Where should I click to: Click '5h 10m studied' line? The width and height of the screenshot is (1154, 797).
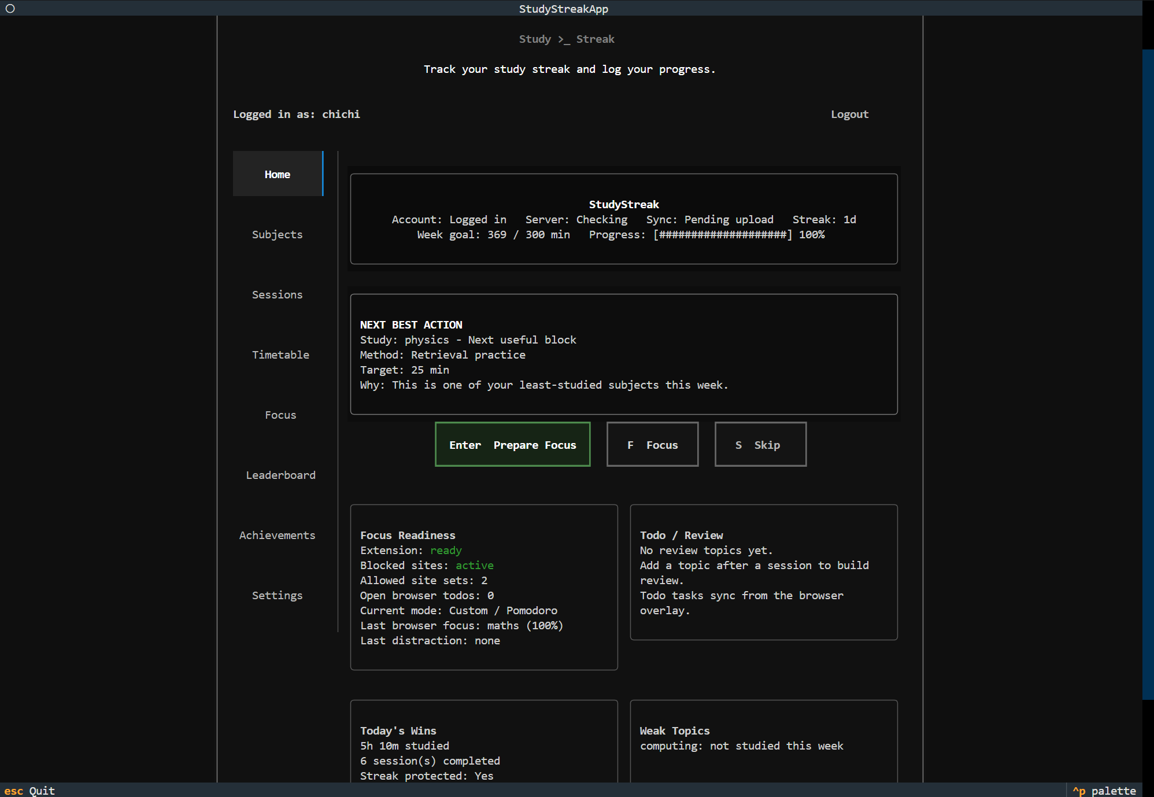pos(404,746)
